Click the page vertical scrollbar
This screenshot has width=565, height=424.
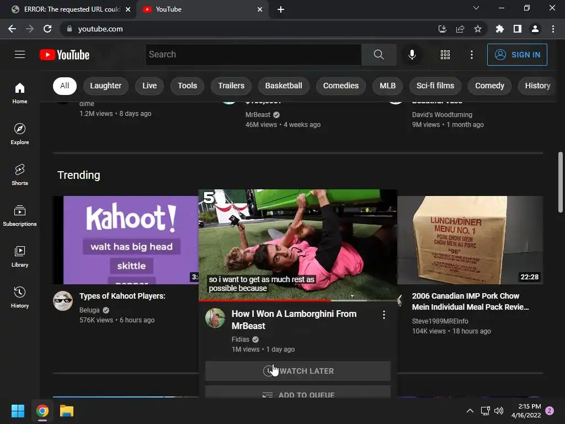(561, 182)
